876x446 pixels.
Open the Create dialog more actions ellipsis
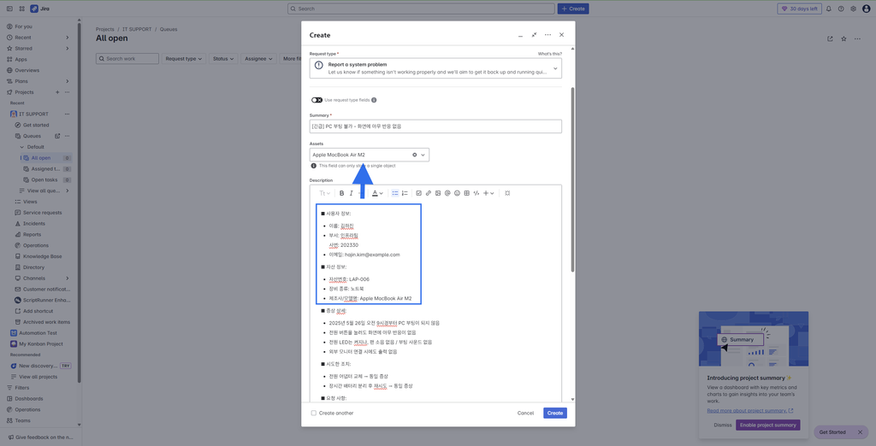548,35
